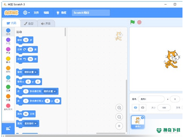Select the pink My Blocks category circle
This screenshot has height=137, width=184.
(8, 105)
